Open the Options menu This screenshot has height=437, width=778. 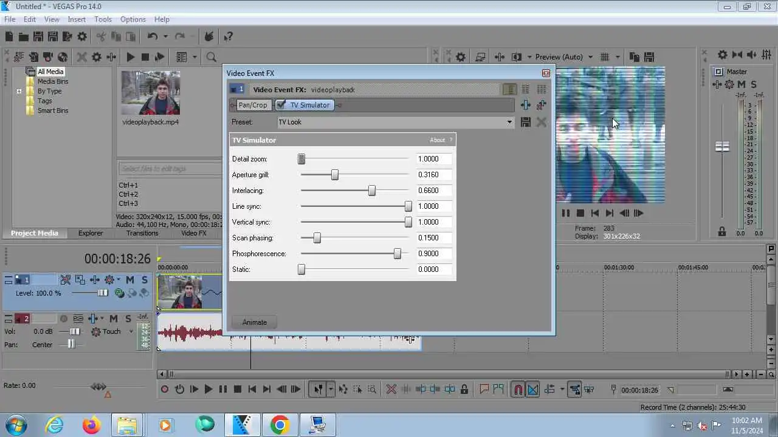[x=133, y=19]
